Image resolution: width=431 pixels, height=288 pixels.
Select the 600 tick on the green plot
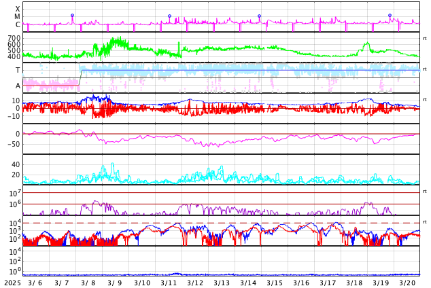pyautogui.click(x=14, y=44)
